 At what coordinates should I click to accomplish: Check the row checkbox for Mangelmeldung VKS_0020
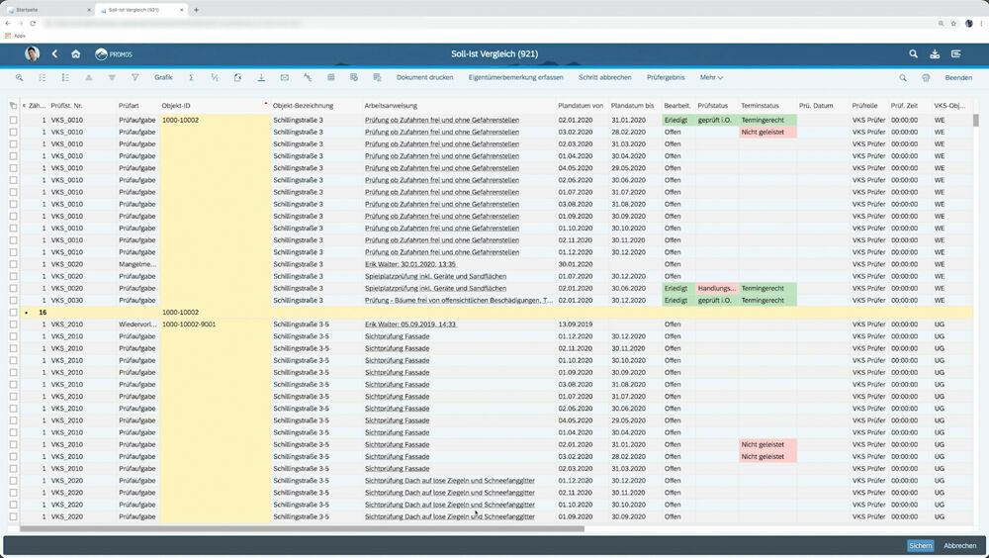pos(14,264)
